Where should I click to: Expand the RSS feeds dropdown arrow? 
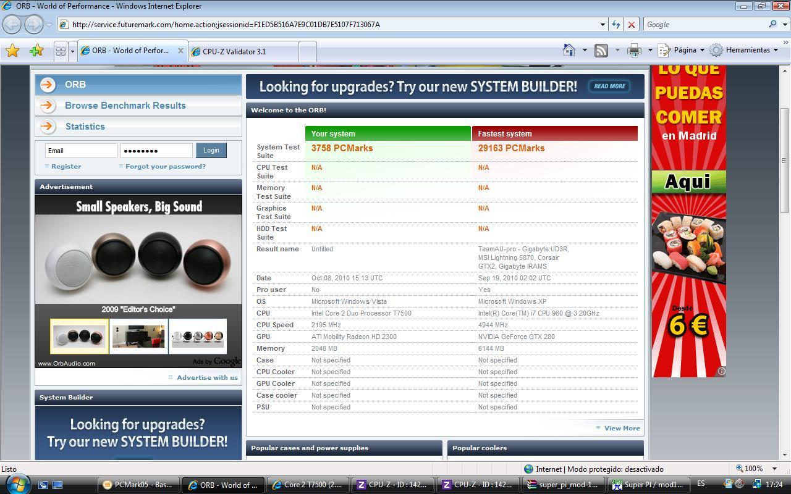pyautogui.click(x=617, y=50)
